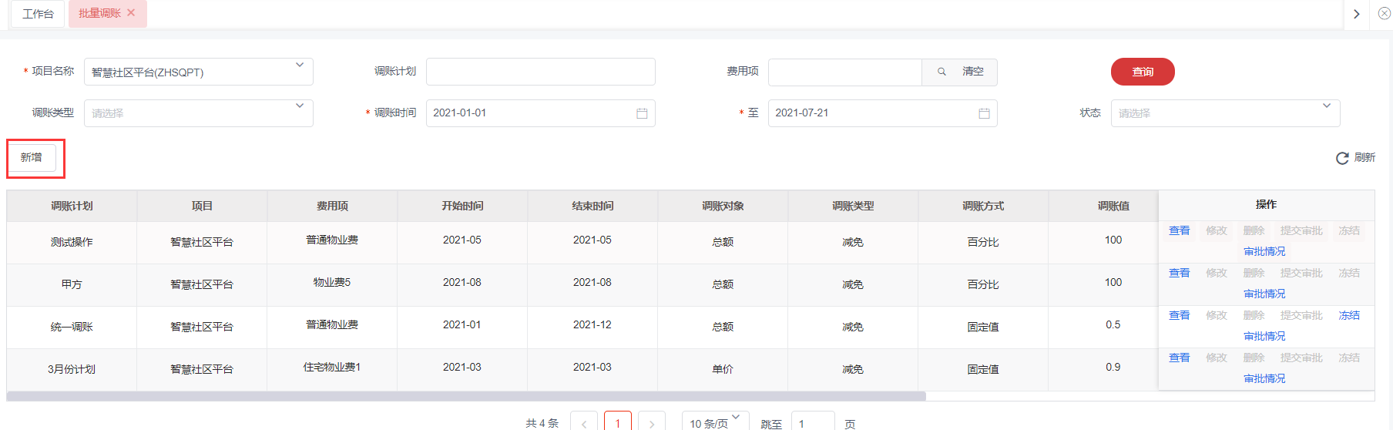Click the red 查询 button
This screenshot has width=1393, height=430.
[x=1143, y=72]
